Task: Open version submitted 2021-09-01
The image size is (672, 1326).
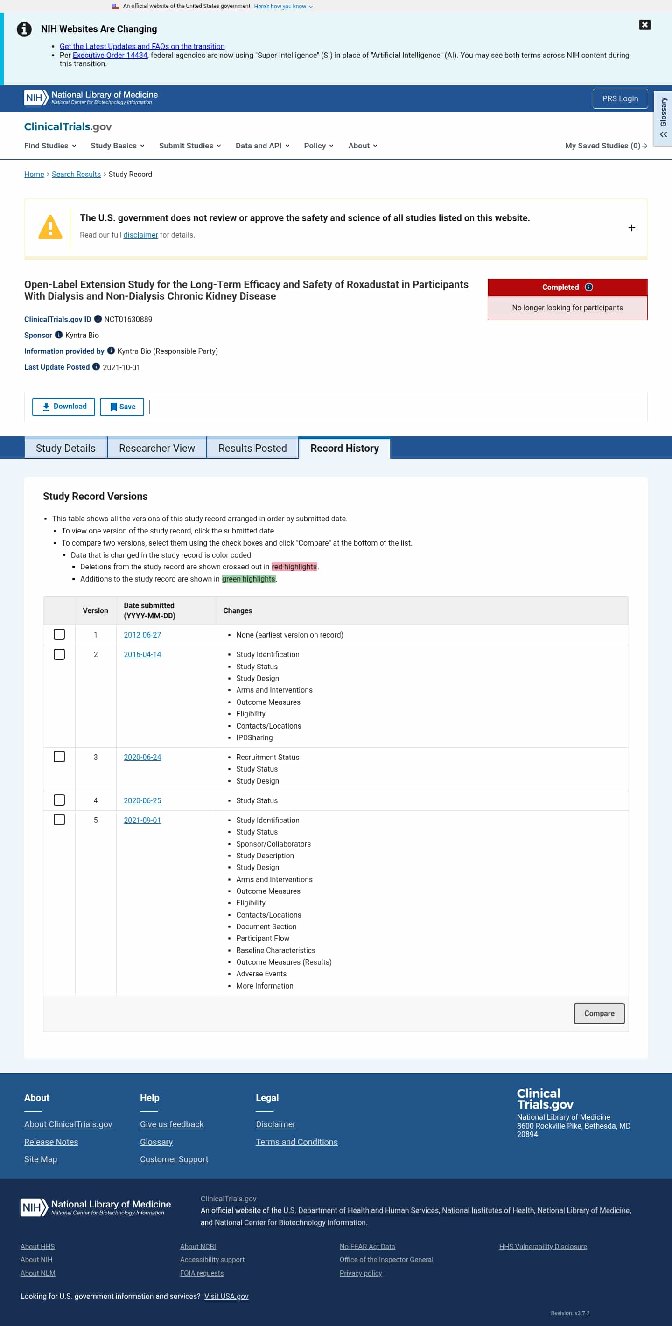Action: [142, 820]
